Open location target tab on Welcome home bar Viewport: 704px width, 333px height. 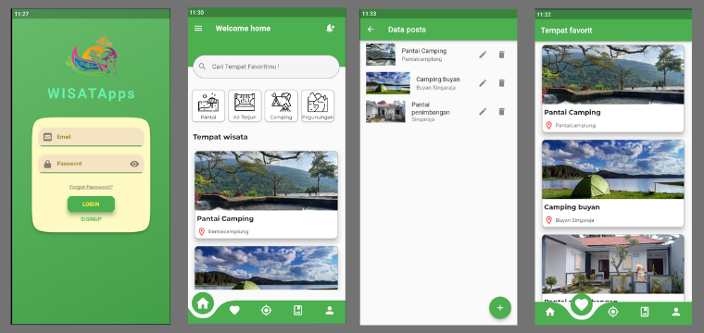[266, 310]
